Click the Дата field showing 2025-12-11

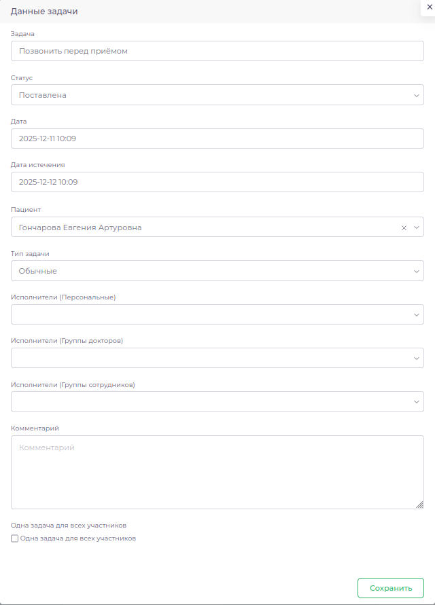(217, 139)
